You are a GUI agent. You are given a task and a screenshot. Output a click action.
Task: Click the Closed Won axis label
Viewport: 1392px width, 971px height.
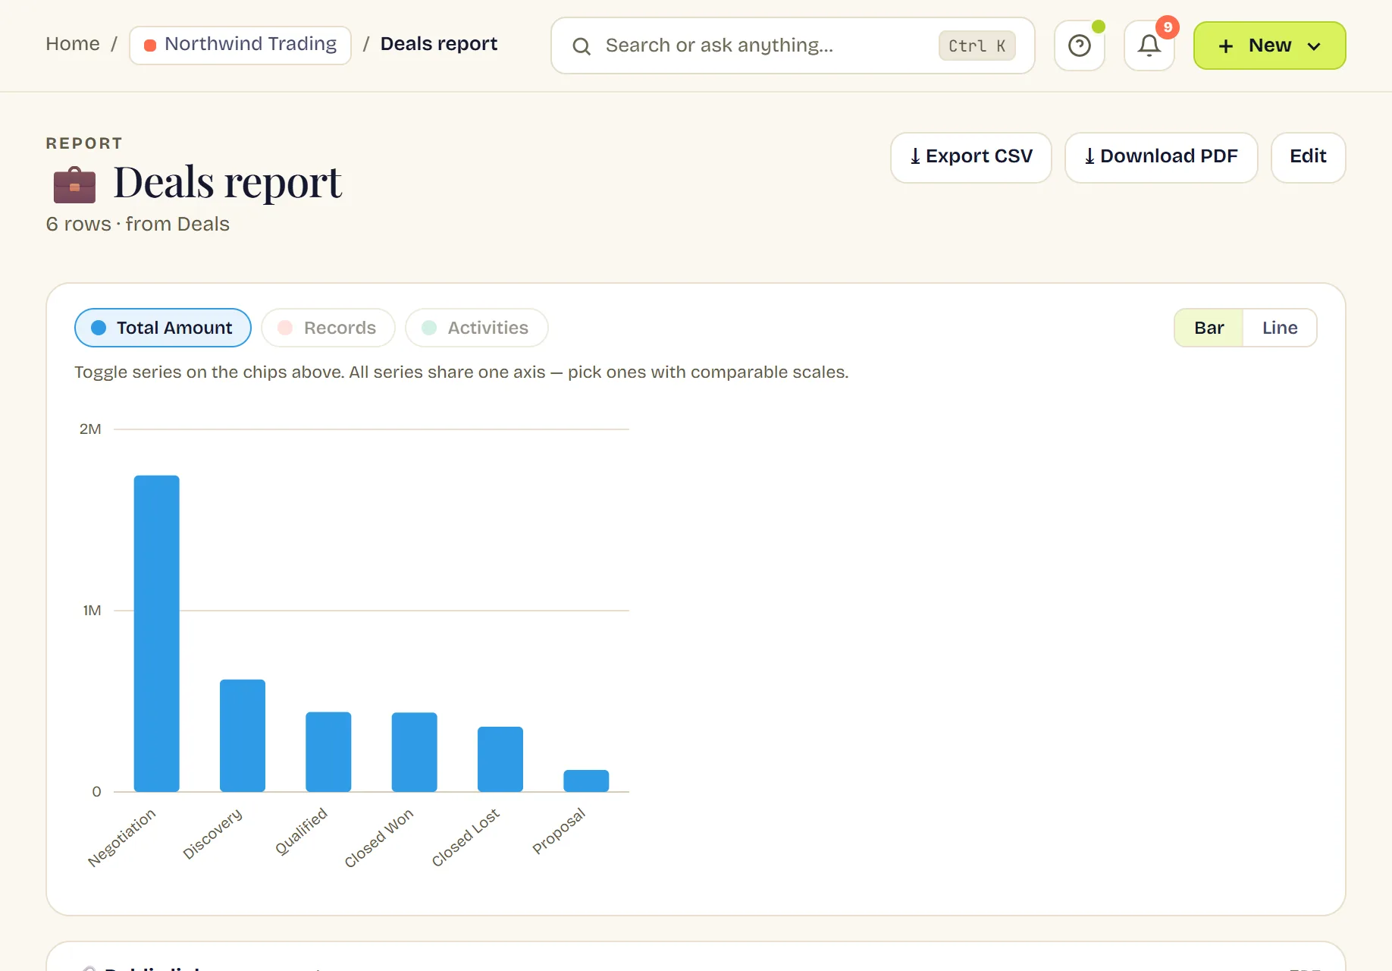click(379, 837)
